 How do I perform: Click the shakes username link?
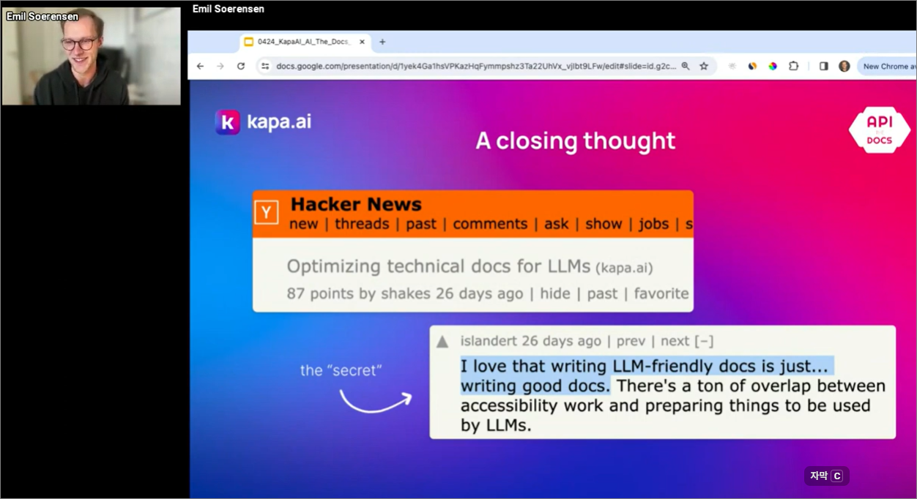coord(406,293)
